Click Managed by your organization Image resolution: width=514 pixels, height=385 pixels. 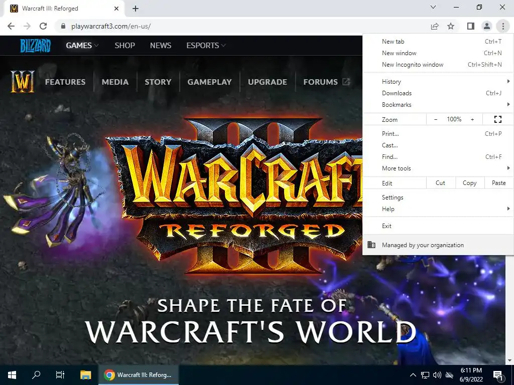point(438,245)
